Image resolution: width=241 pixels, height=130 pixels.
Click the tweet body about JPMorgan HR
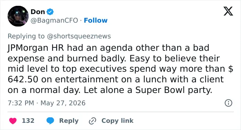[x=120, y=69]
